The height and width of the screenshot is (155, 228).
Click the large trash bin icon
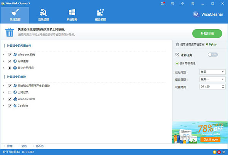pos(9,32)
